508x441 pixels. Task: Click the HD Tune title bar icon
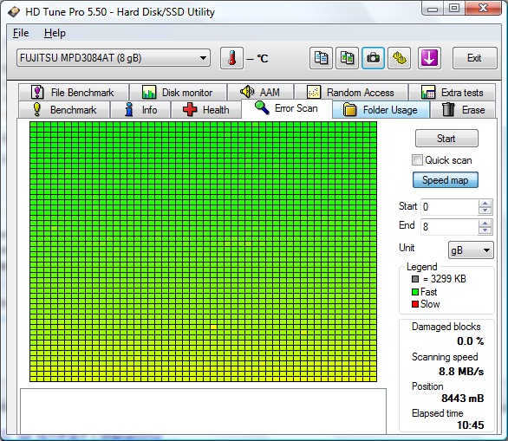(14, 12)
